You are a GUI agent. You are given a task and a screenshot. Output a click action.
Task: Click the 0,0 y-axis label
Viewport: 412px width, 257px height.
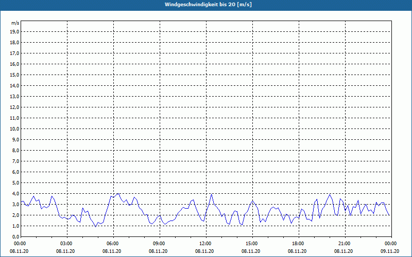(x=16, y=236)
